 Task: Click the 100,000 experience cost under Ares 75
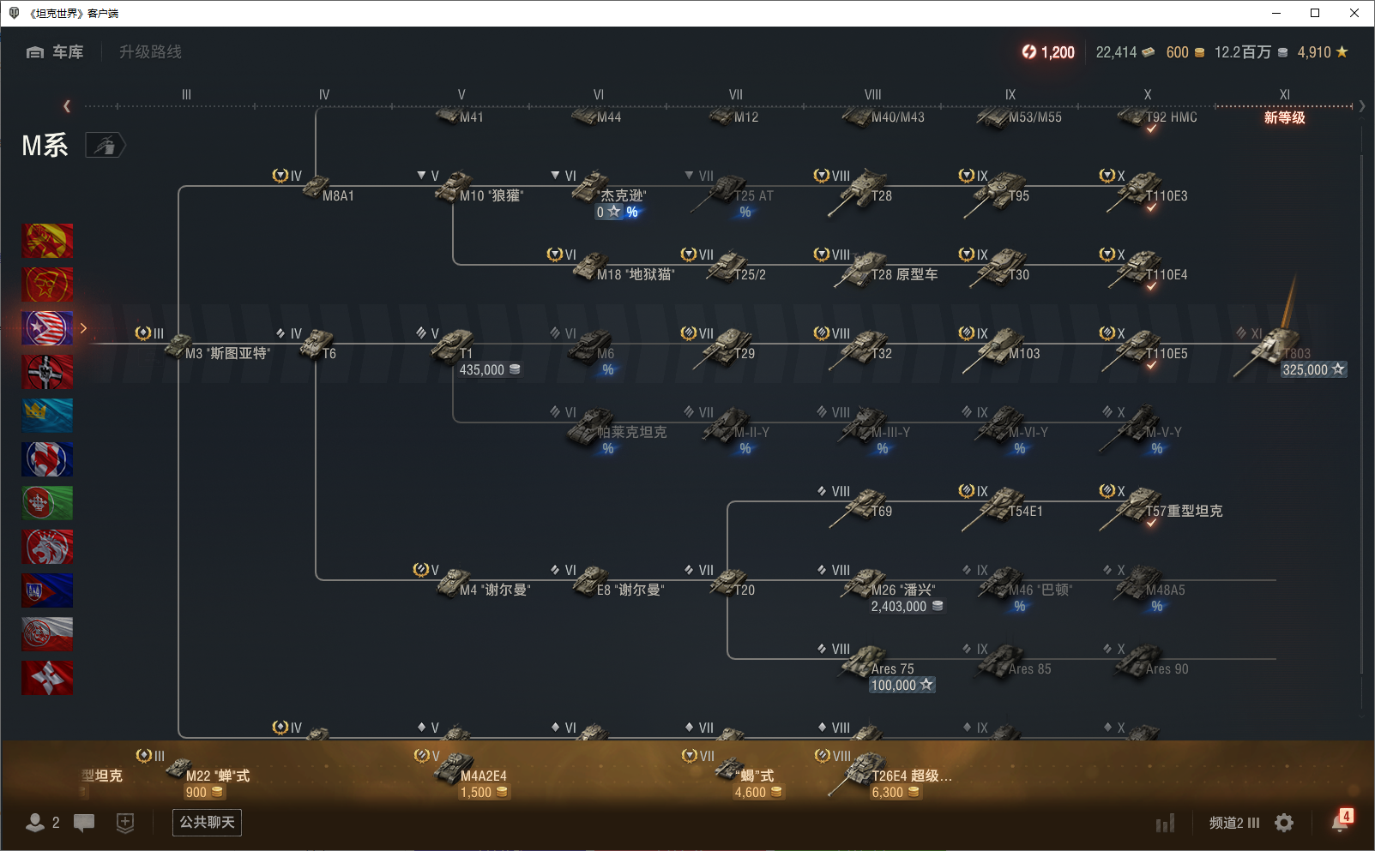click(x=902, y=686)
